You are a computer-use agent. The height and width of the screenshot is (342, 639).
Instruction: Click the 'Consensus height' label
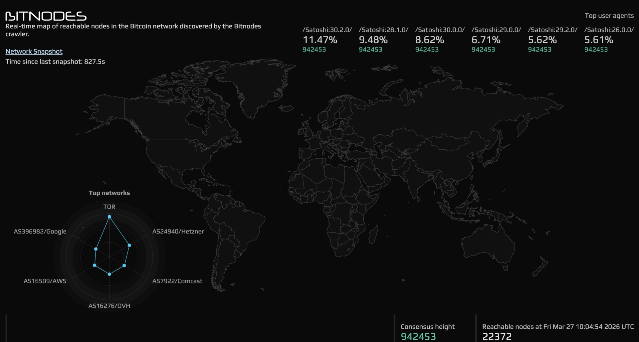point(428,327)
